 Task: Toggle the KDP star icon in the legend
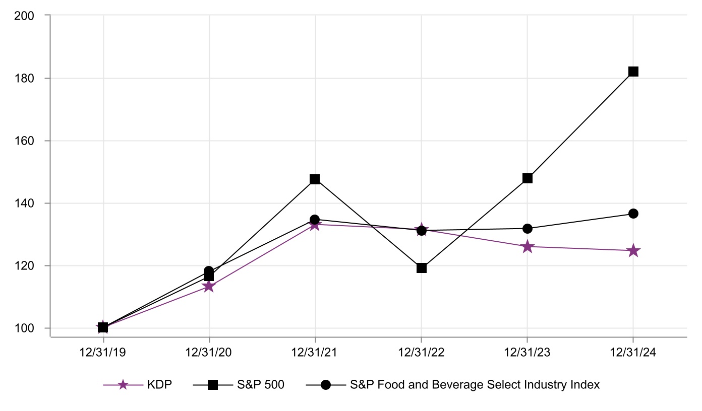(x=123, y=385)
